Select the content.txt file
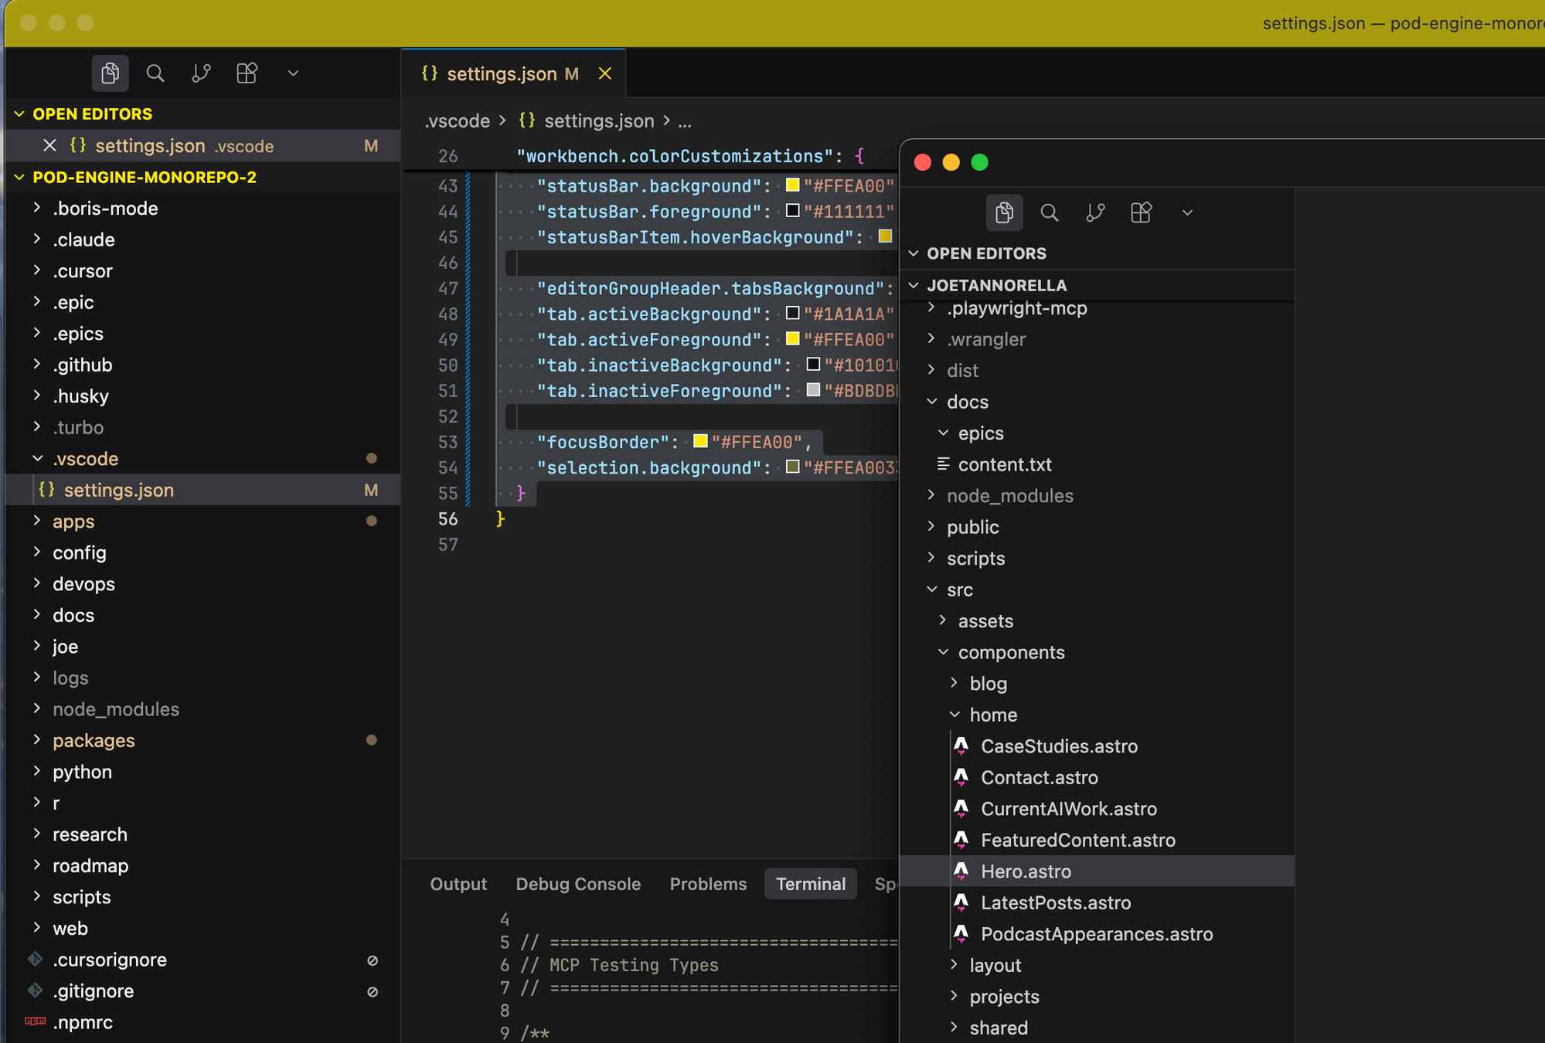Screen dimensions: 1545x1043 1005,464
